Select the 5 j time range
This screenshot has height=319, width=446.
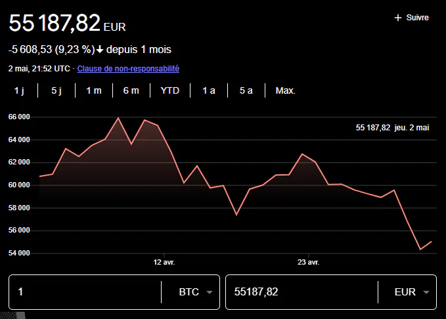point(56,90)
